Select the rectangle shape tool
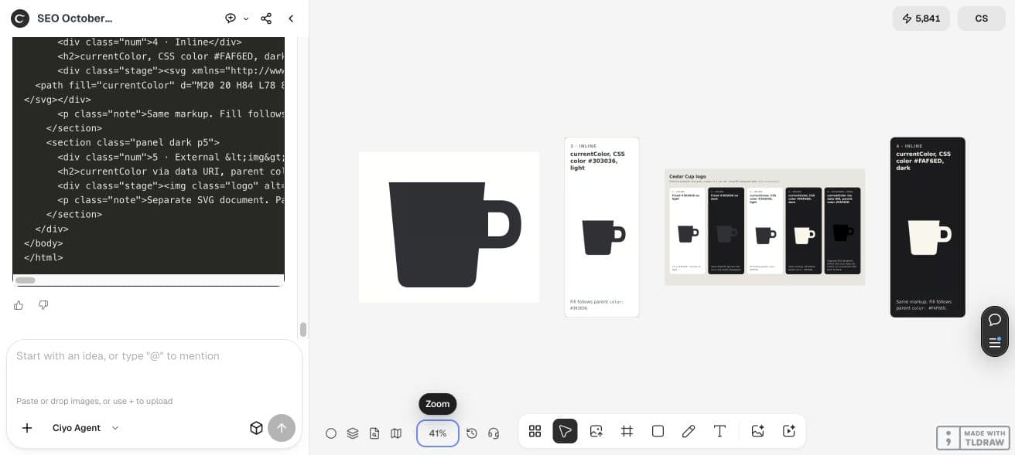1015x455 pixels. (658, 431)
